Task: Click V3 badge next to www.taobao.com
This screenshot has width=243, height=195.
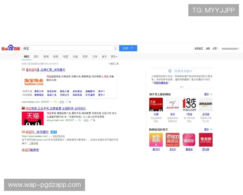Action: click(55, 102)
